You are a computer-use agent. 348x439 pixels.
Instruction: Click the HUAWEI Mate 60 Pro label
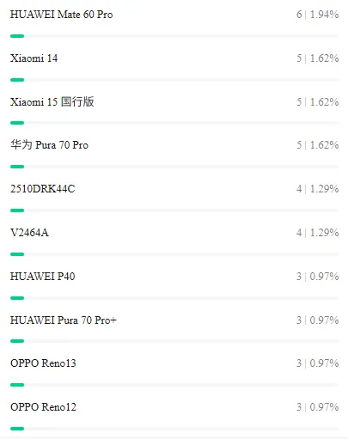[x=61, y=15]
